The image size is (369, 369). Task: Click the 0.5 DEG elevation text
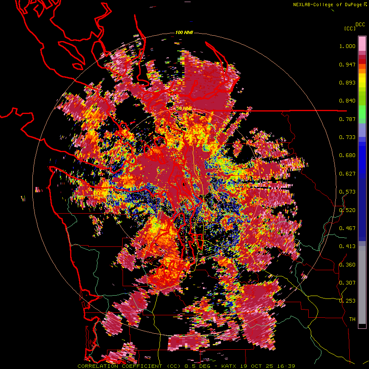198,366
